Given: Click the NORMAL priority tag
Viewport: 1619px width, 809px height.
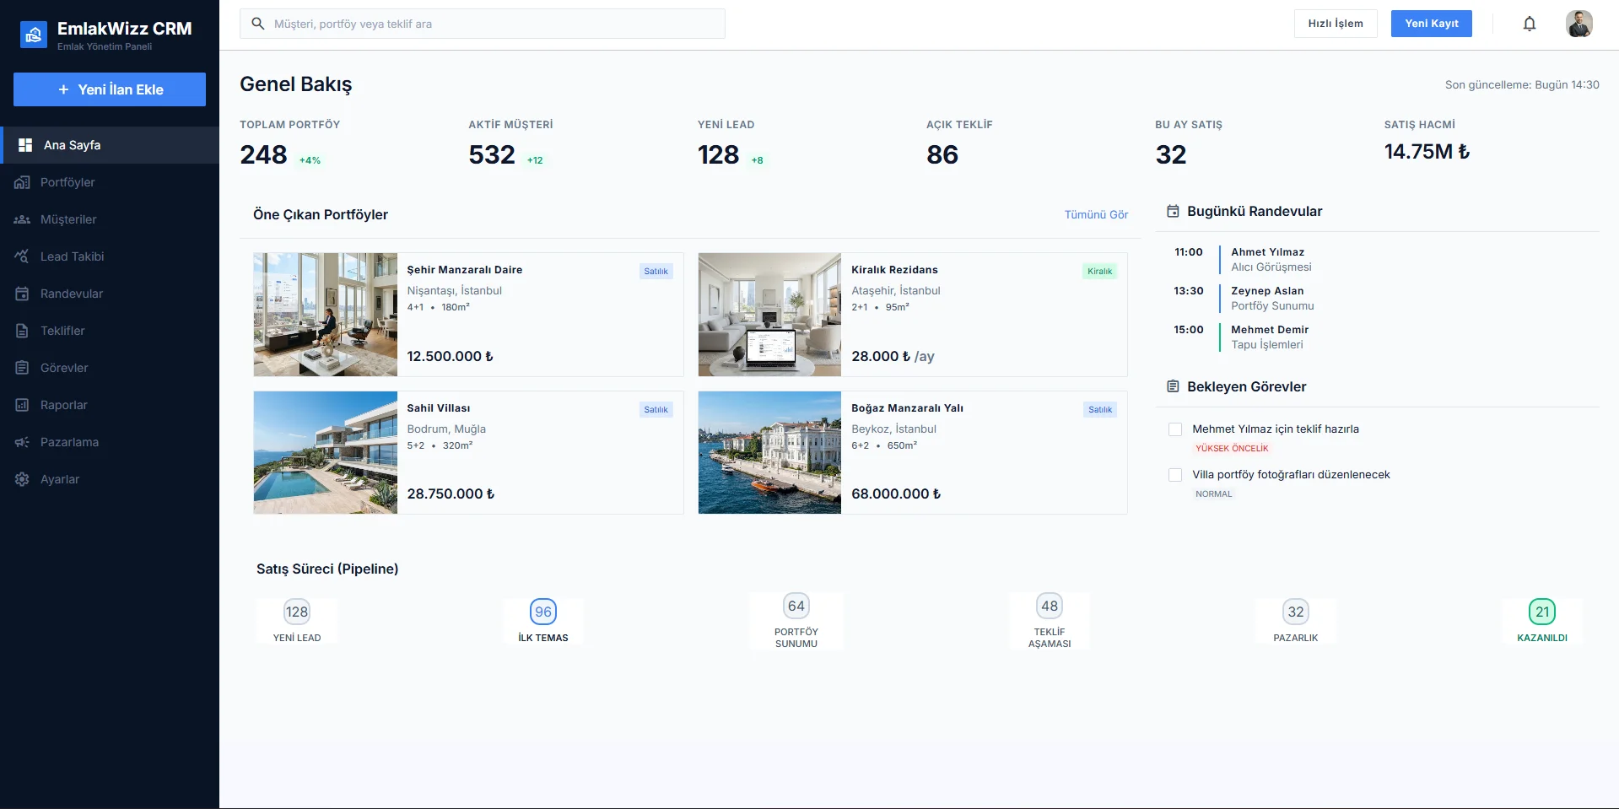Looking at the screenshot, I should pos(1213,494).
